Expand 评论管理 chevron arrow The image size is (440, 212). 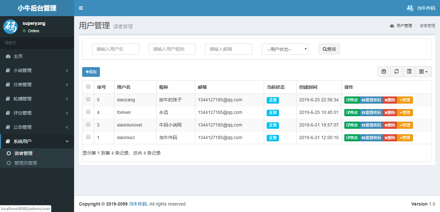tap(67, 113)
